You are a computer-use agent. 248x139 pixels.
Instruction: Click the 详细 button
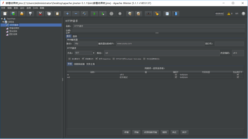pos(126,132)
